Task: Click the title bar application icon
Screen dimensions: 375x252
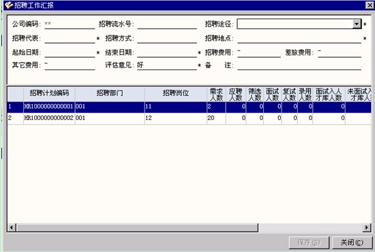Action: 9,5
